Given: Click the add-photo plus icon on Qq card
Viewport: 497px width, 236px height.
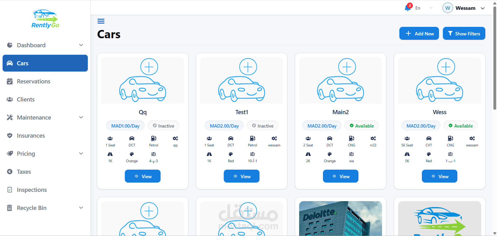Looking at the screenshot, I should point(149,67).
